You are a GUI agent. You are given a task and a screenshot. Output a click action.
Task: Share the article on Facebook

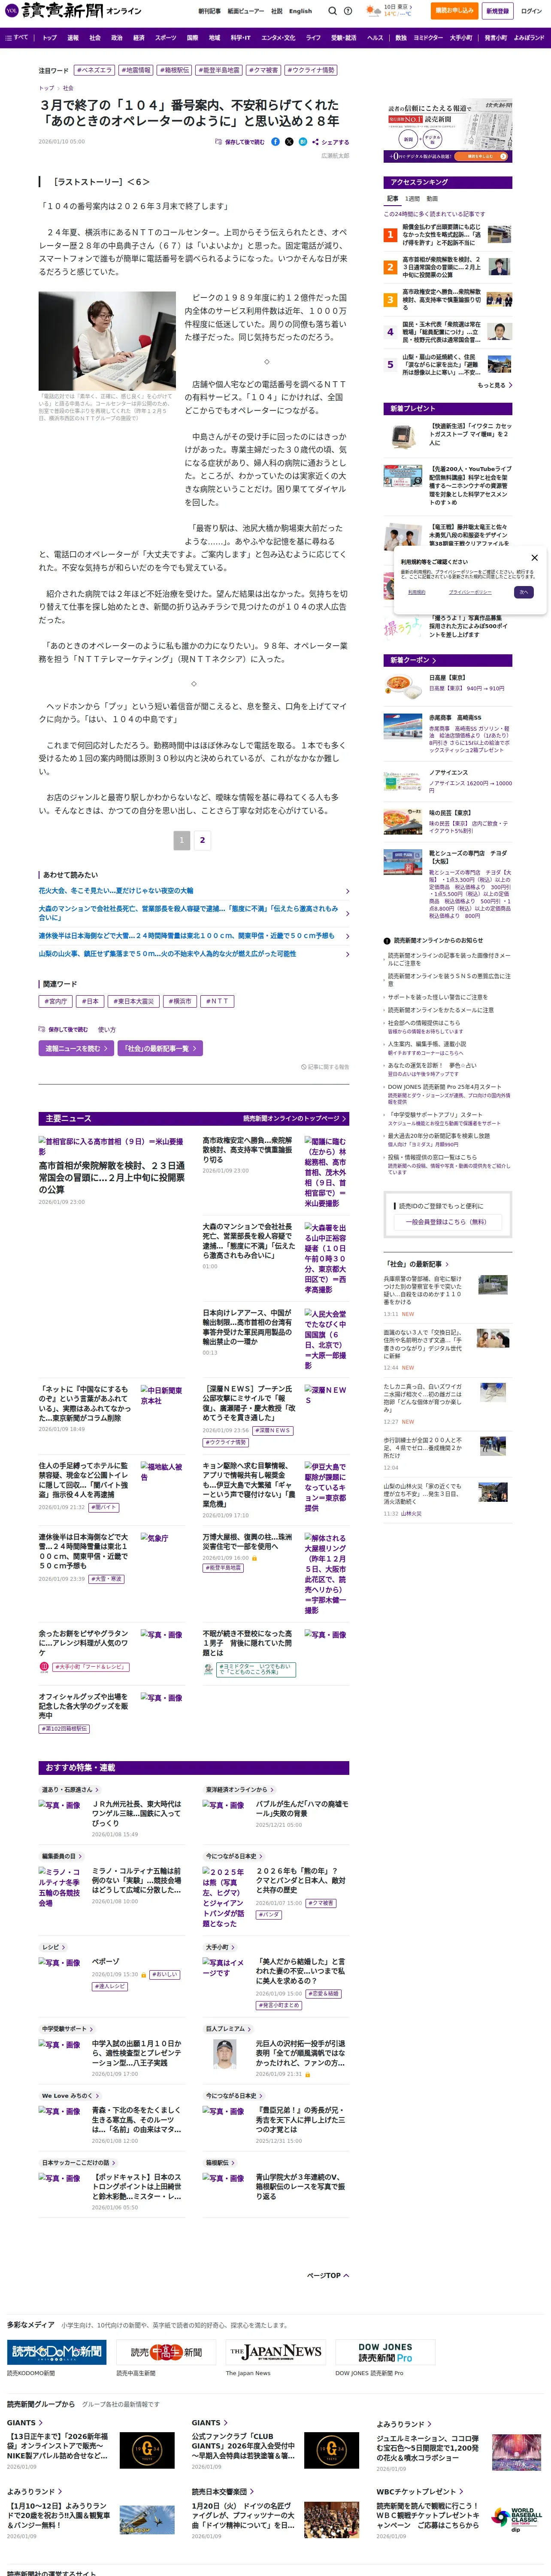pyautogui.click(x=276, y=142)
